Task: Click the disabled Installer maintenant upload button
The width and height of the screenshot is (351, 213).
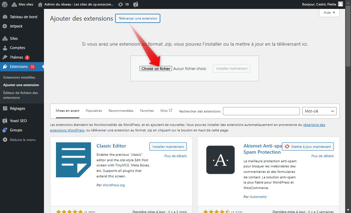Action: (232, 68)
